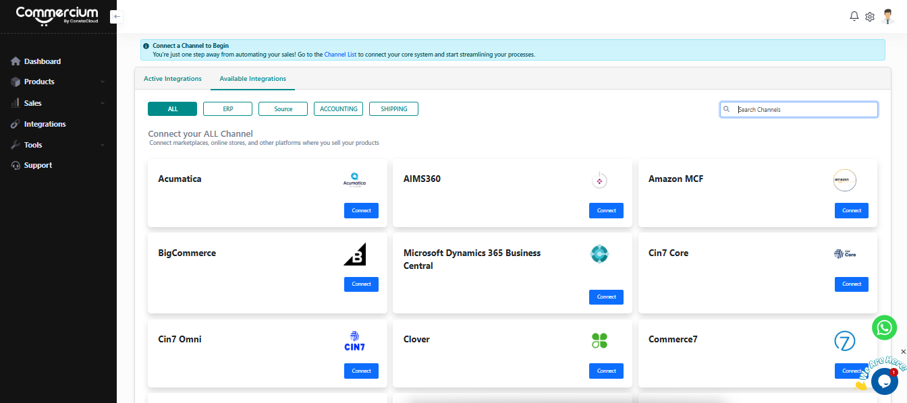This screenshot has height=403, width=907.
Task: Open Integrations in the sidebar
Action: click(x=45, y=124)
